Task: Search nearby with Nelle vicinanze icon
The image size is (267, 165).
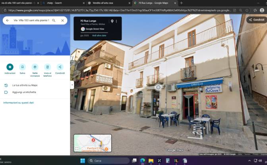Action: click(35, 67)
